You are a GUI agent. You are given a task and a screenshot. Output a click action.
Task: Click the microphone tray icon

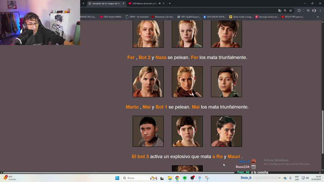click(x=290, y=178)
